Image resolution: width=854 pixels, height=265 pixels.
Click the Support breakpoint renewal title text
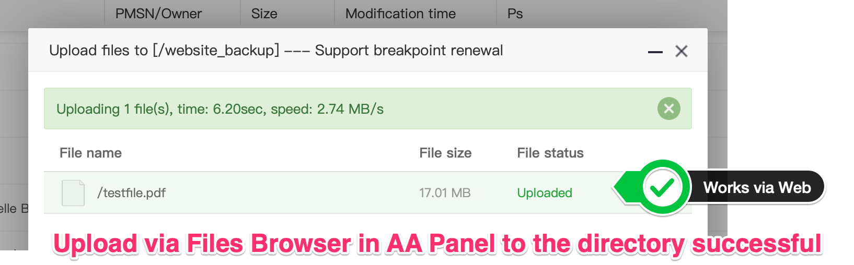409,50
